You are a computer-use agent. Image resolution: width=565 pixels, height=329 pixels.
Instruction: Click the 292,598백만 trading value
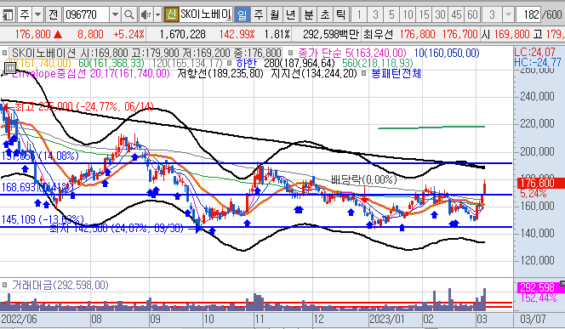(331, 35)
